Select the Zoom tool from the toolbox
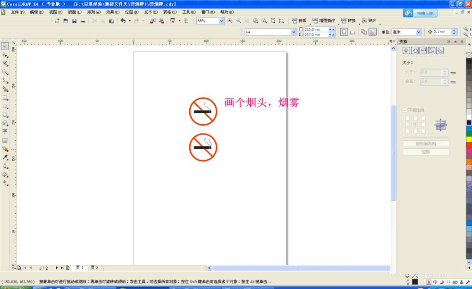Image resolution: width=472 pixels, height=289 pixels. 5,71
